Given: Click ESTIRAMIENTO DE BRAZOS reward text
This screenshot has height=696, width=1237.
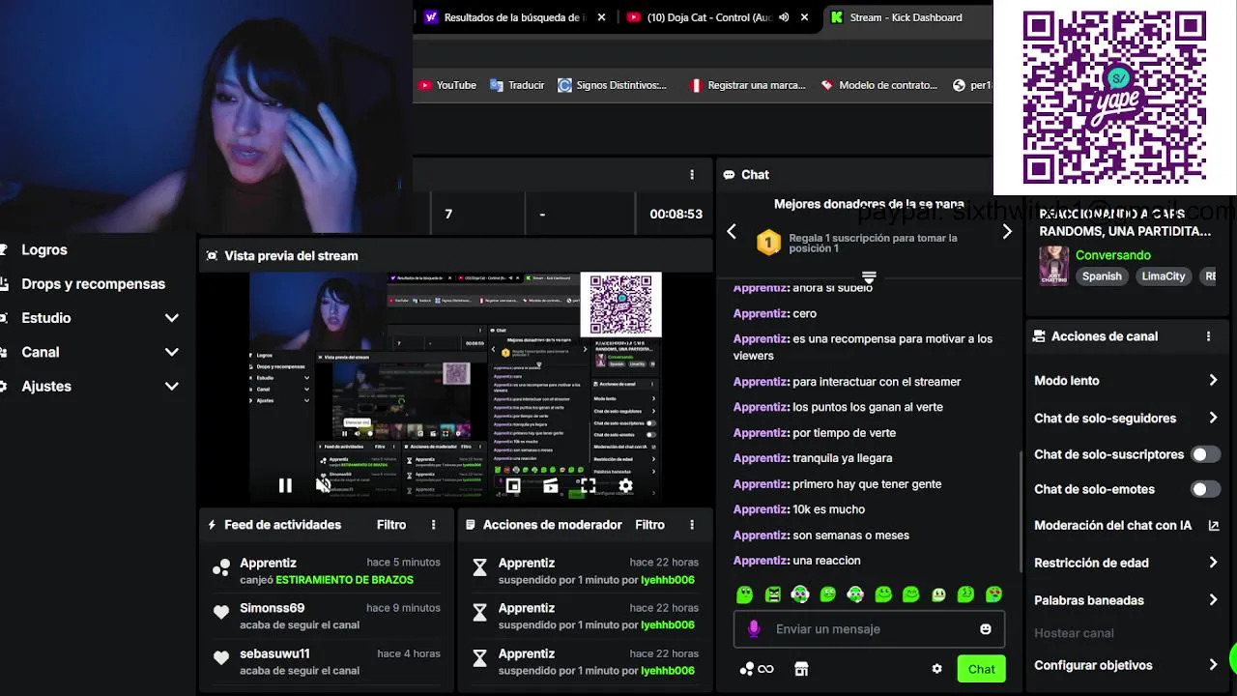Looking at the screenshot, I should [344, 580].
